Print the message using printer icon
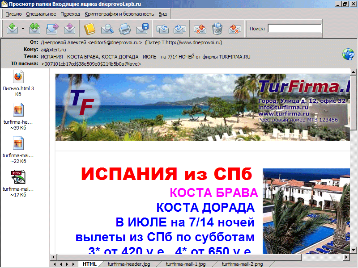The width and height of the screenshot is (358, 268). (124, 29)
